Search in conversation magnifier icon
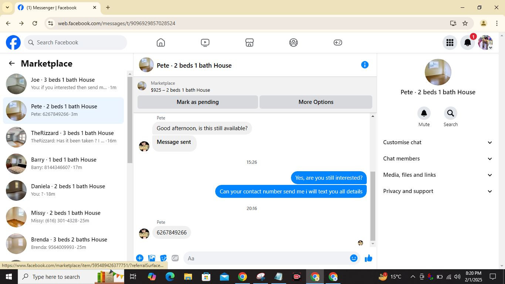 [450, 113]
